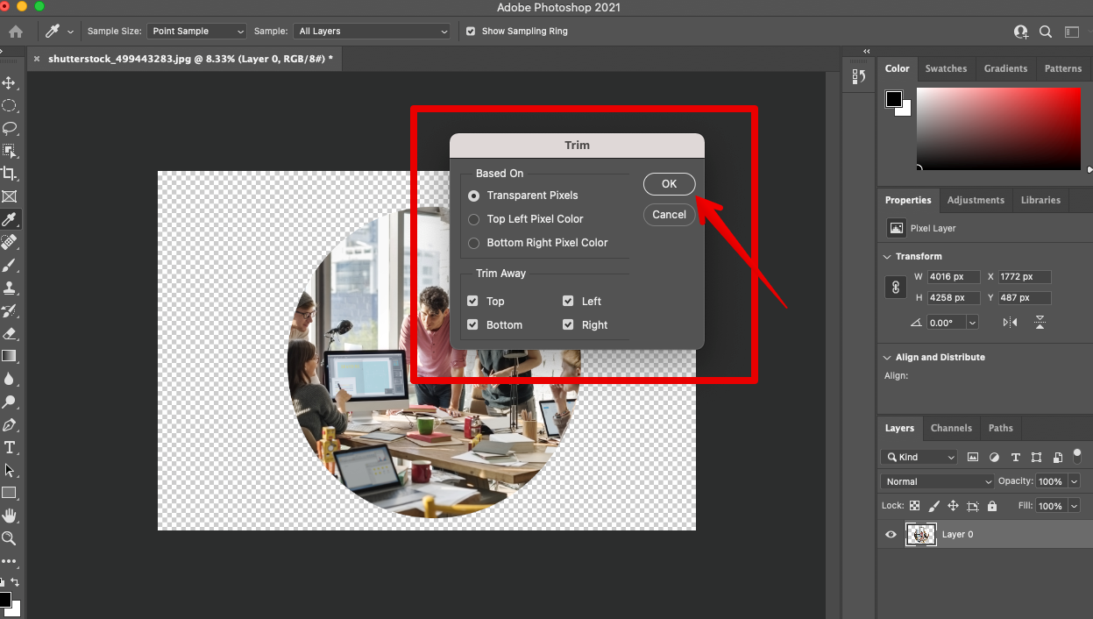
Task: Switch to the Libraries tab
Action: click(1040, 200)
